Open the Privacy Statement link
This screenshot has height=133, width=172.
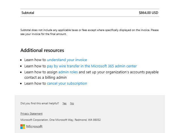(31, 114)
